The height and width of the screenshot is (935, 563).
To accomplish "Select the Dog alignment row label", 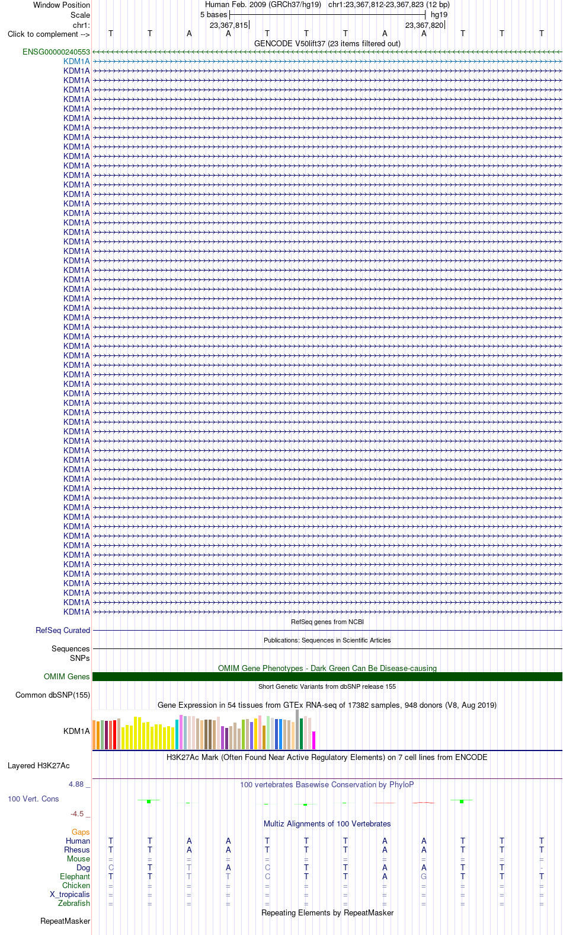I will 83,868.
